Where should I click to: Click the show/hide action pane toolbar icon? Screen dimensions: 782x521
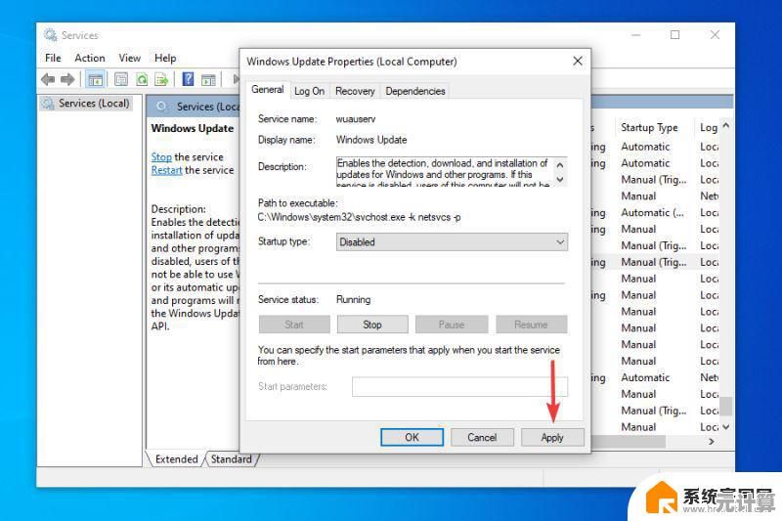(208, 79)
